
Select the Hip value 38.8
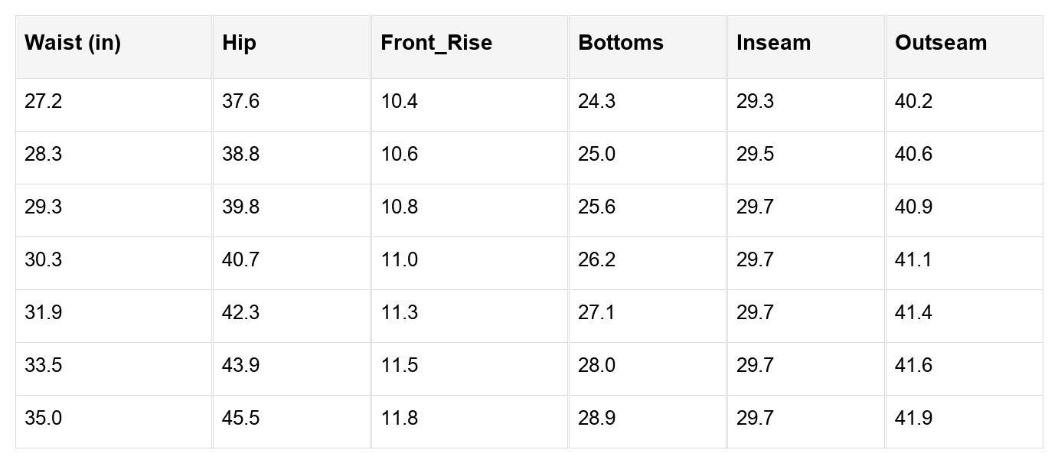pos(240,155)
